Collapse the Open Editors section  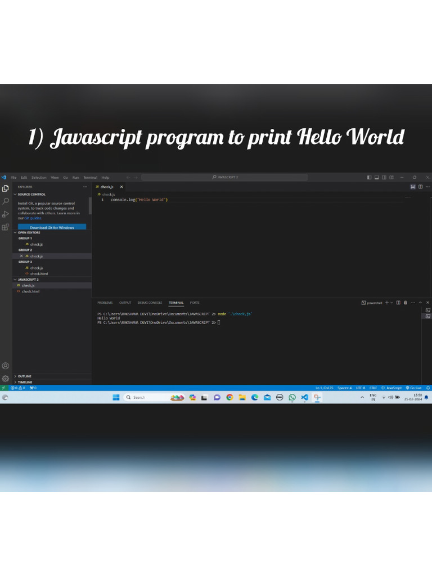coord(29,232)
